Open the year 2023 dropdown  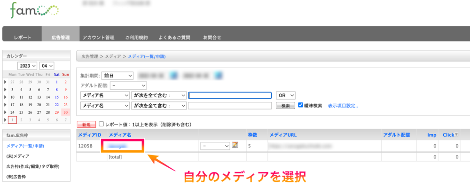point(27,66)
